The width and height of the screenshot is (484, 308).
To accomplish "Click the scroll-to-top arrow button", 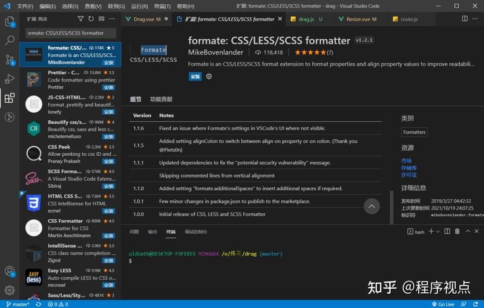I will pyautogui.click(x=371, y=207).
